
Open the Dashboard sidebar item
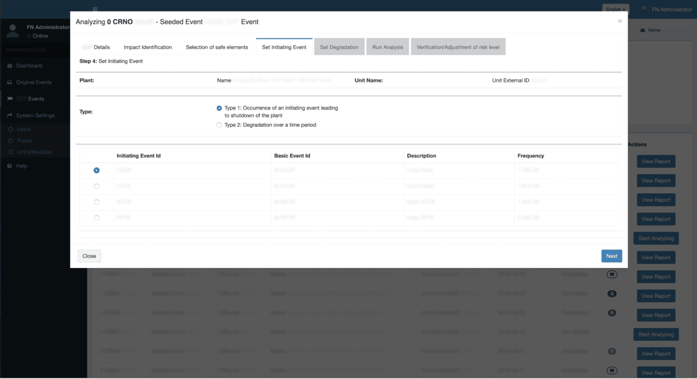[x=29, y=66]
